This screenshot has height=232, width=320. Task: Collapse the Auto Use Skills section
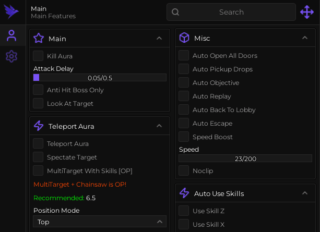pyautogui.click(x=305, y=193)
